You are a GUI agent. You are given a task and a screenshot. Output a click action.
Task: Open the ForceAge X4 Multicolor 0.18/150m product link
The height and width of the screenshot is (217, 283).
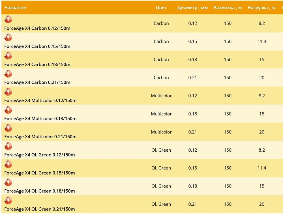tap(40, 119)
